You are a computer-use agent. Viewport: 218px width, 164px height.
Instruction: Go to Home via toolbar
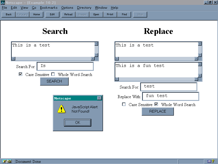(37, 14)
